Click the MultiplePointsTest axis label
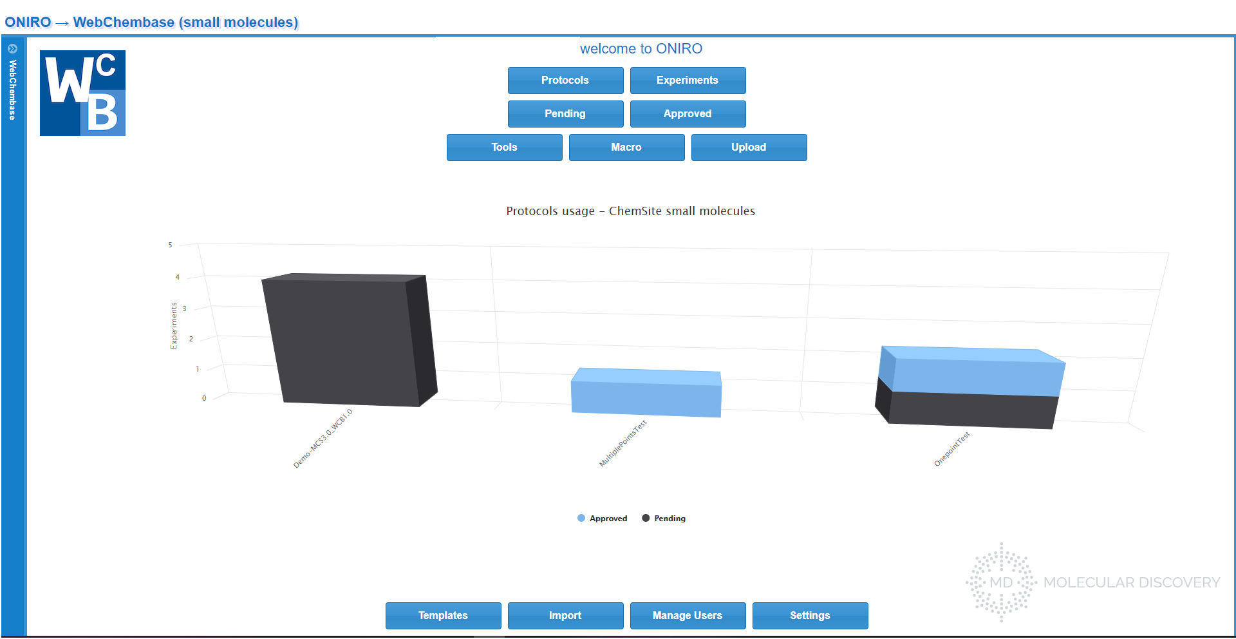 click(x=623, y=443)
